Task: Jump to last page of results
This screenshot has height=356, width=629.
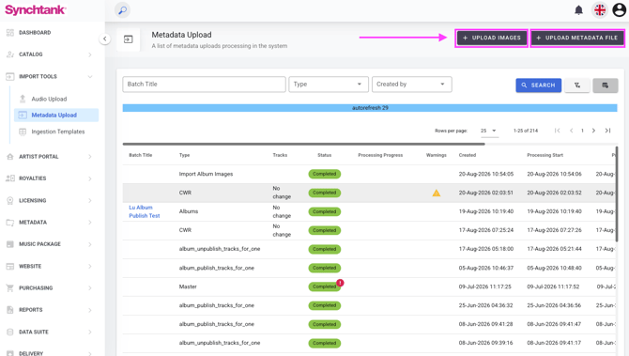Action: coord(607,131)
